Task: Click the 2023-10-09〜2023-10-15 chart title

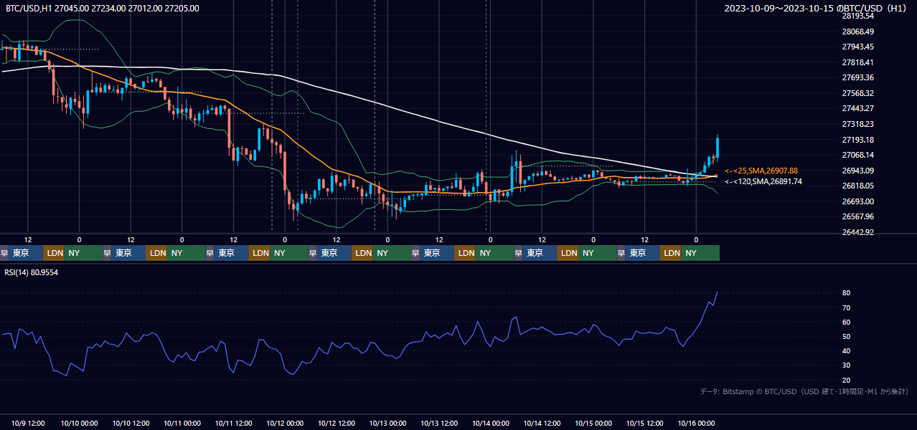Action: [817, 8]
